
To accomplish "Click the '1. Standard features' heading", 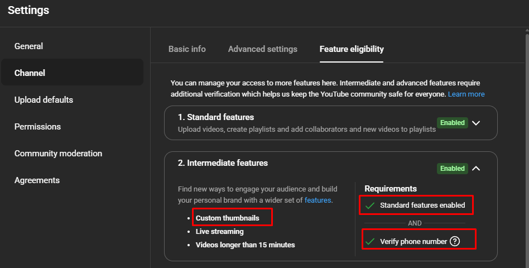I will (216, 117).
